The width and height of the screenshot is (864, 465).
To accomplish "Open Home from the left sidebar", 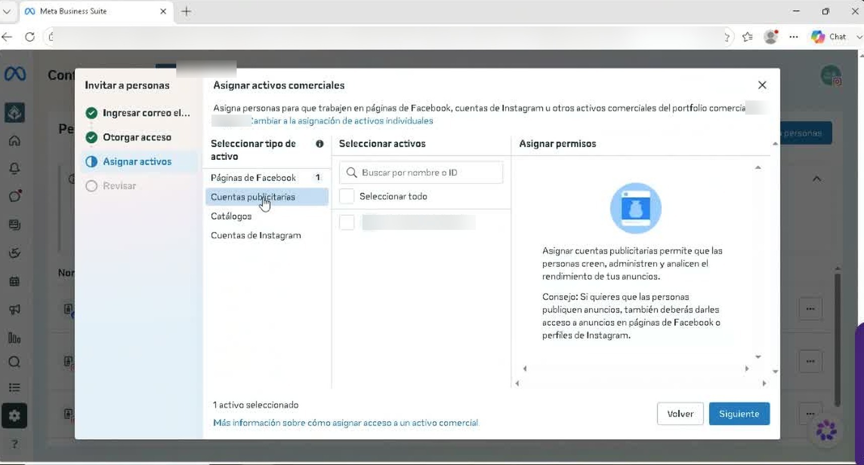I will pyautogui.click(x=15, y=141).
